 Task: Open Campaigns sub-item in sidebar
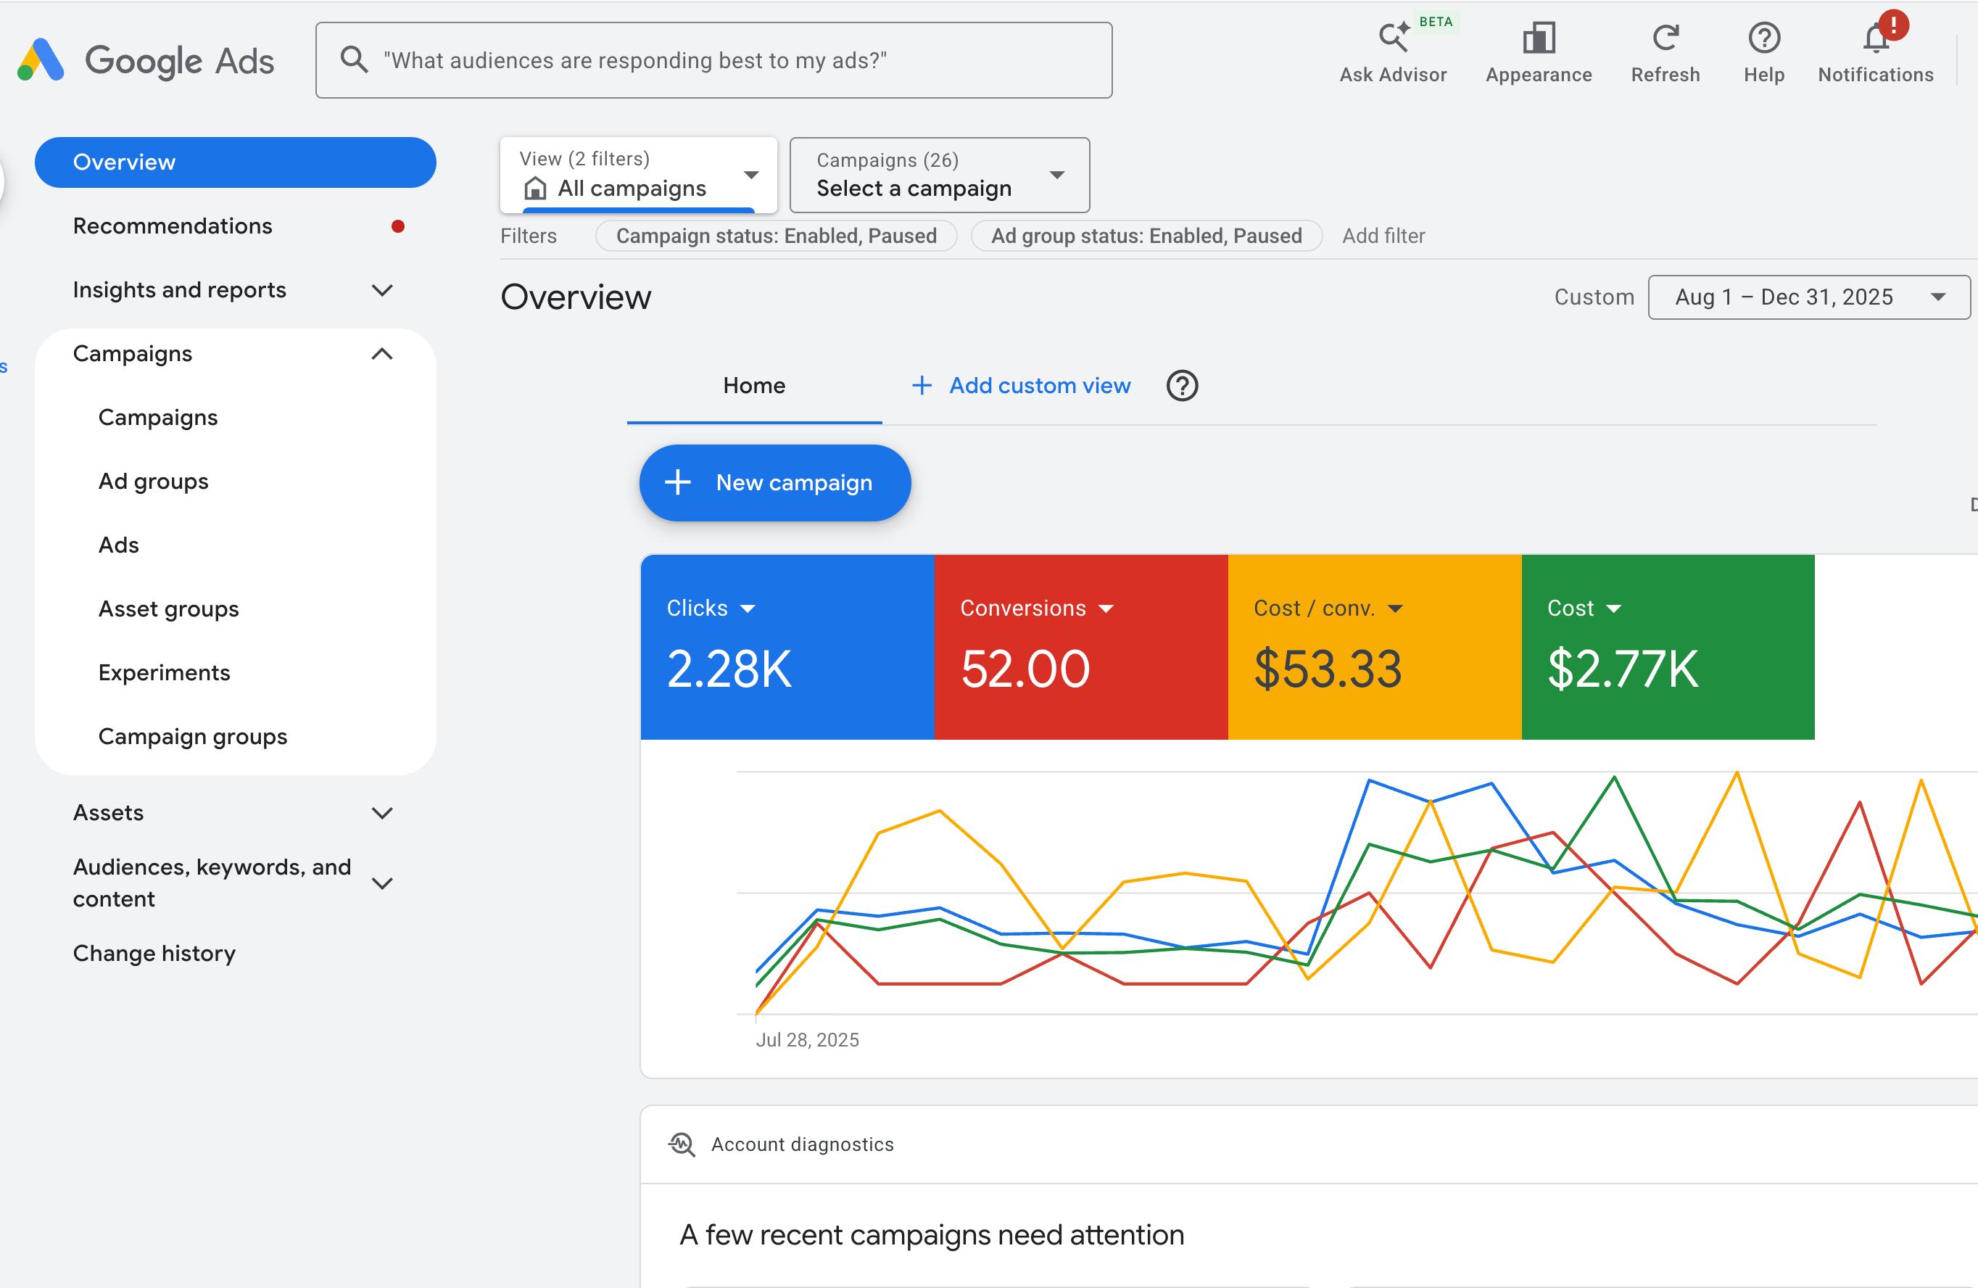tap(158, 418)
